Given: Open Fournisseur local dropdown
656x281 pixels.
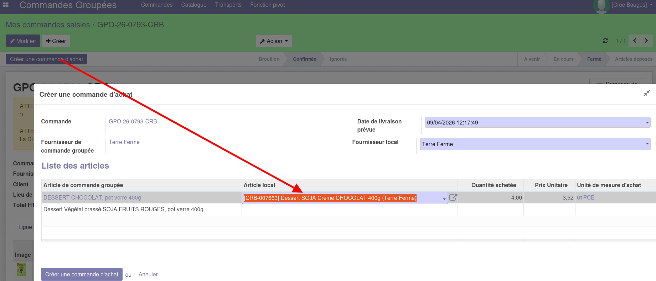Looking at the screenshot, I should tap(647, 144).
